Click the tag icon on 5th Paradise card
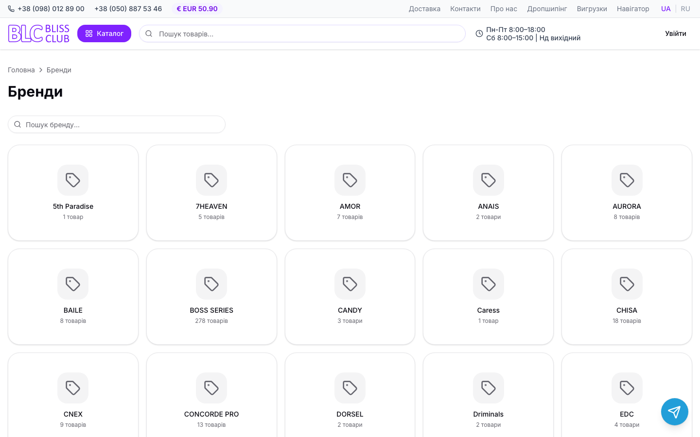 pos(73,180)
